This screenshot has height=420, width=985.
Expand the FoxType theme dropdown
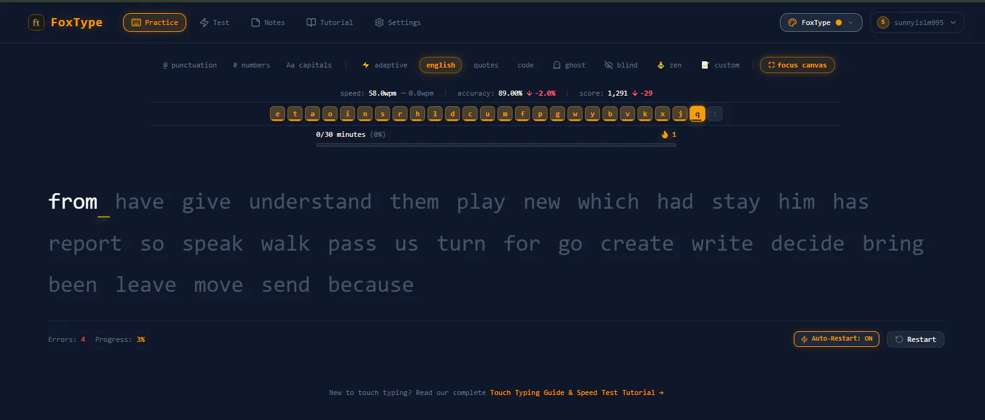[821, 22]
